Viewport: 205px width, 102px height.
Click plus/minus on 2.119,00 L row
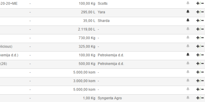[200, 29]
